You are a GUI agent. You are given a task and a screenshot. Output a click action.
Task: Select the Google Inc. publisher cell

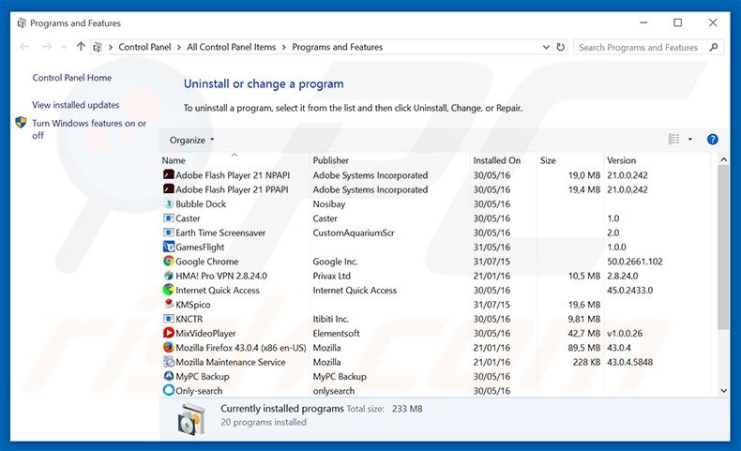pyautogui.click(x=335, y=262)
